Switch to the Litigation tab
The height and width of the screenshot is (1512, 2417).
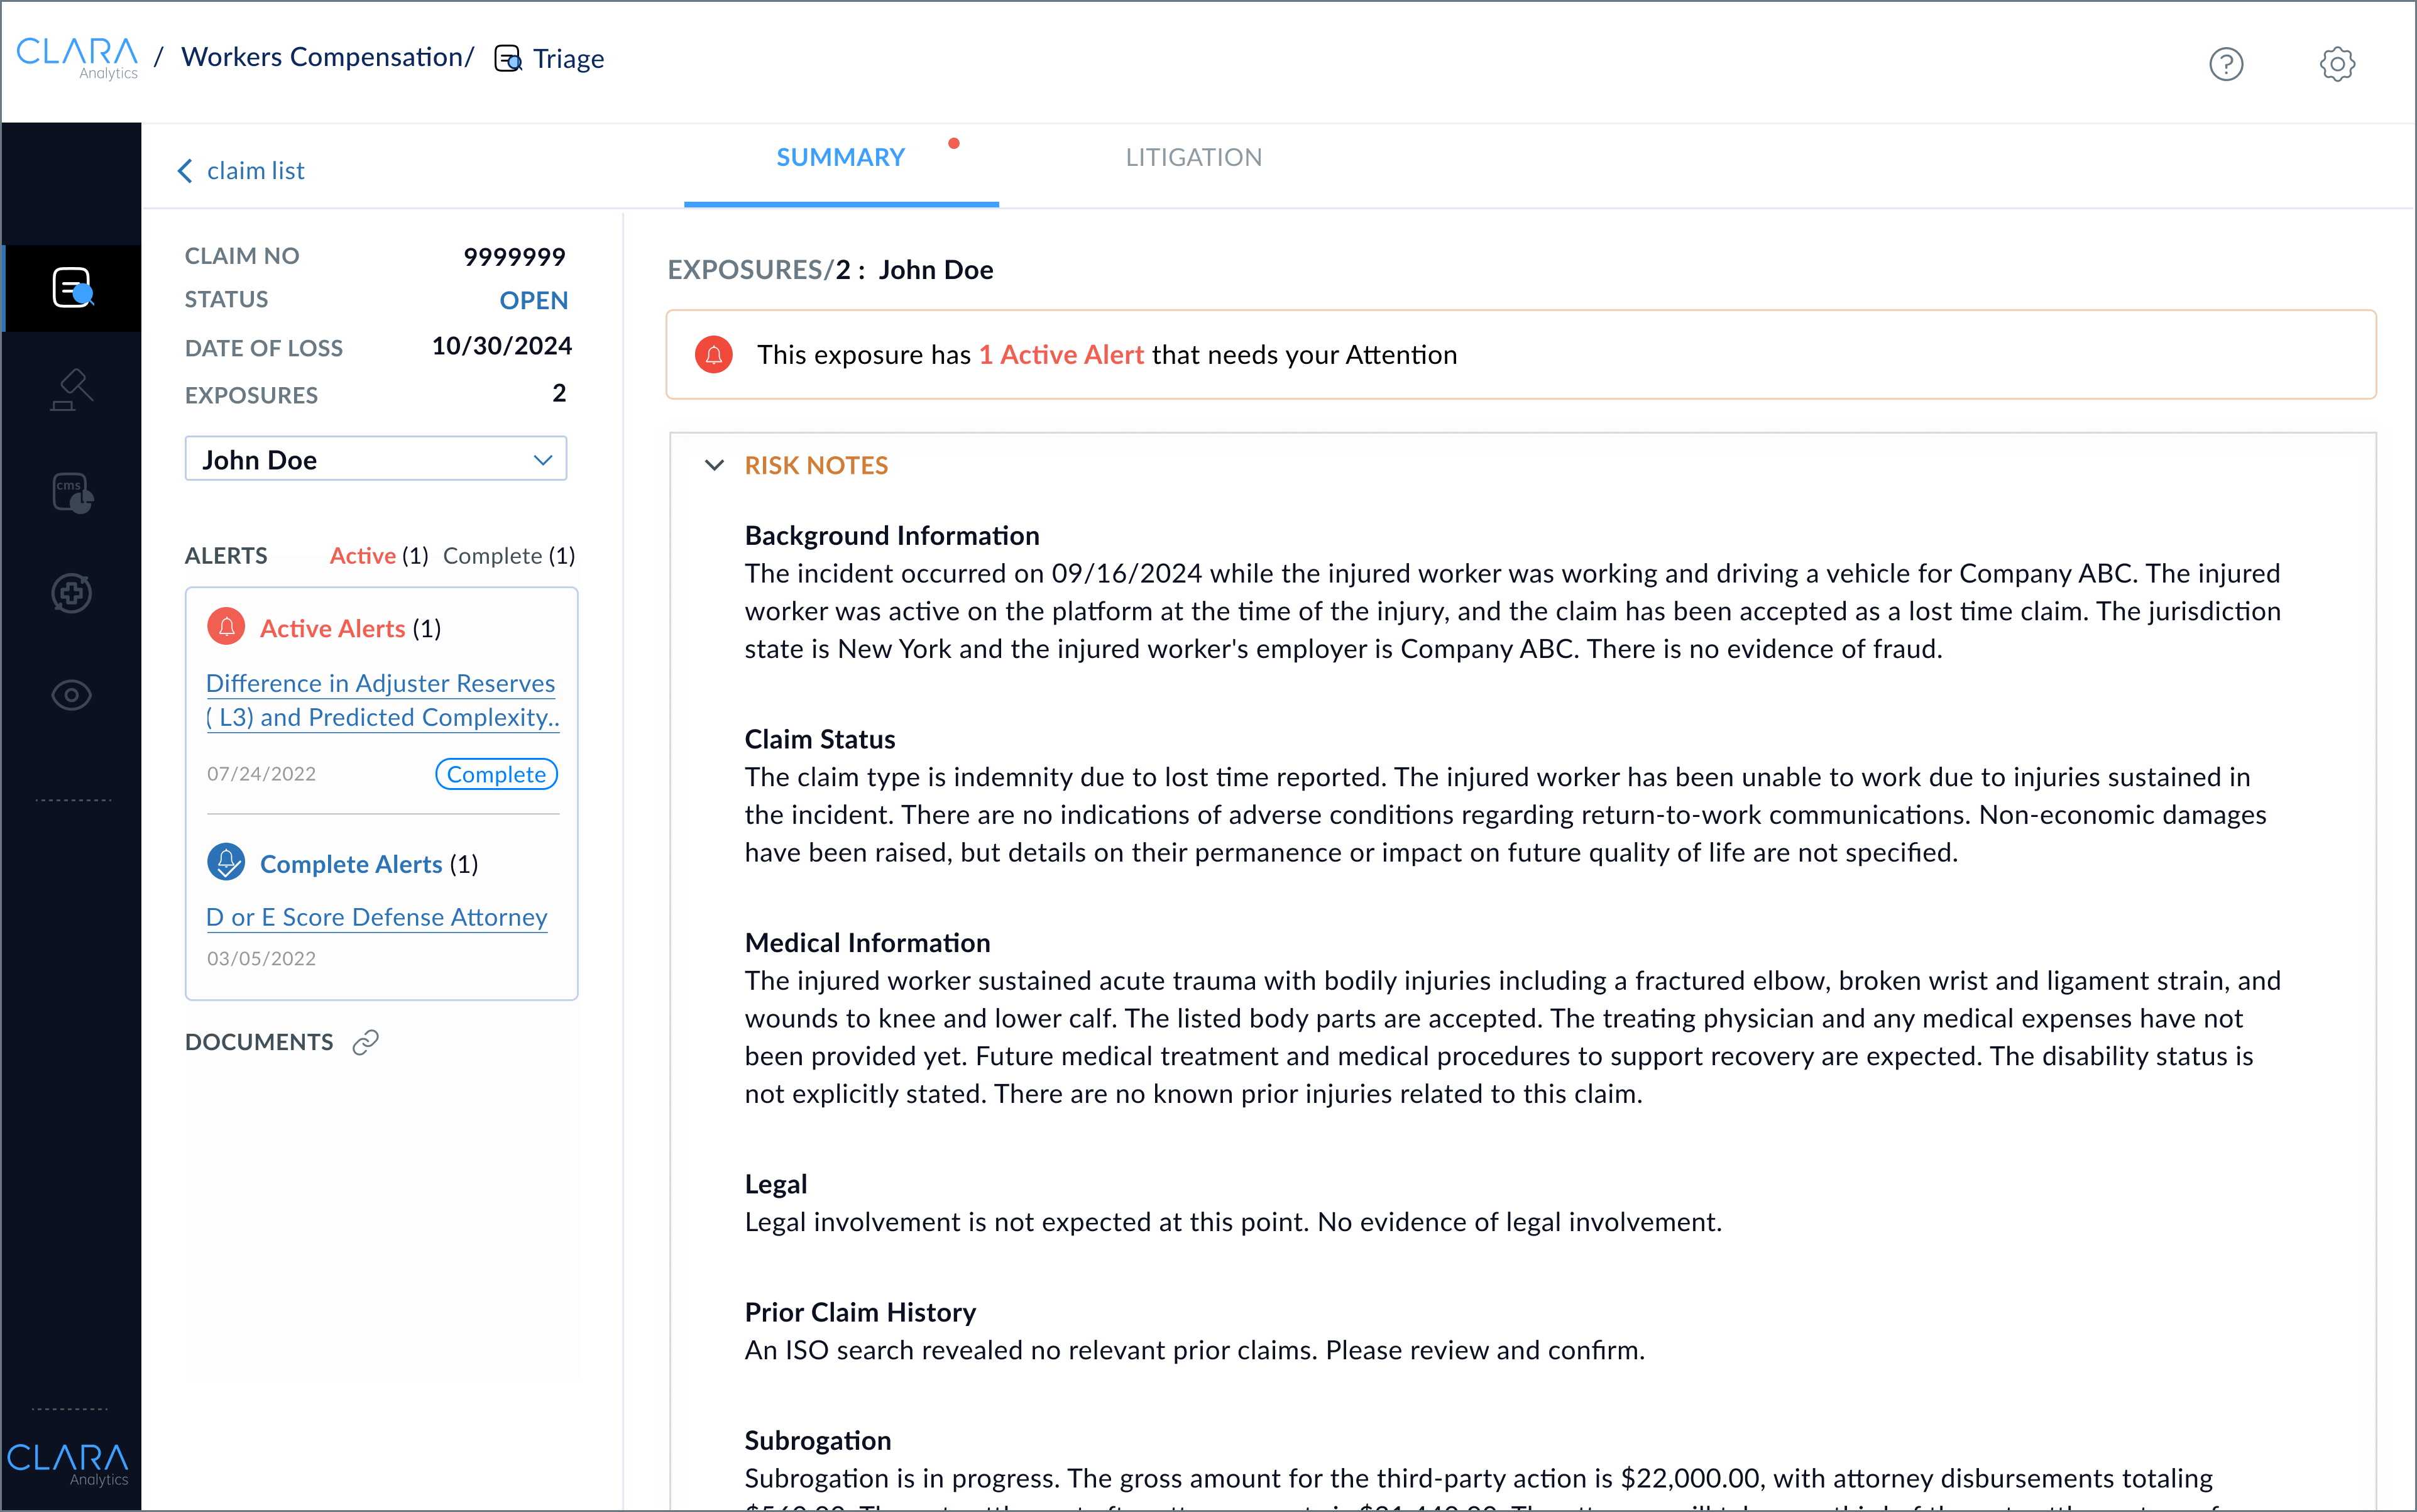point(1193,157)
